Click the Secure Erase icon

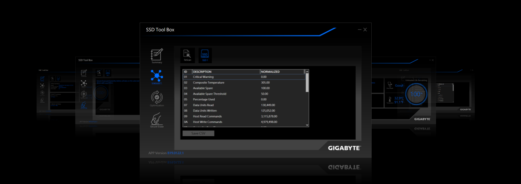coord(157,120)
